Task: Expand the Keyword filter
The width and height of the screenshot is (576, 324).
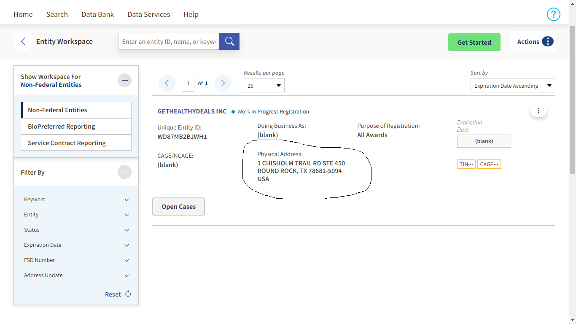Action: [x=127, y=200]
